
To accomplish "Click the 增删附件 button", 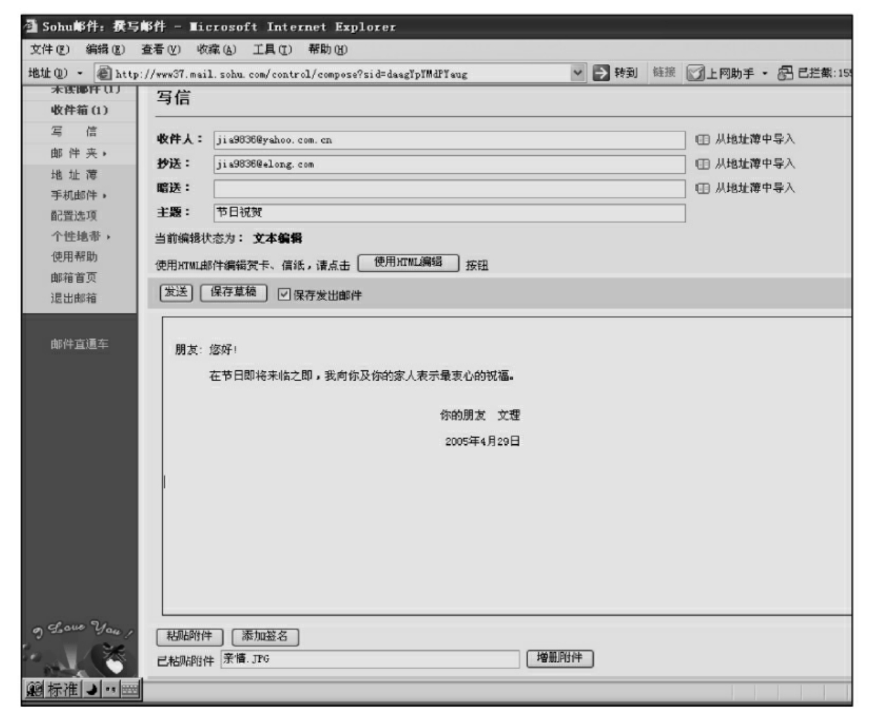I will click(560, 659).
